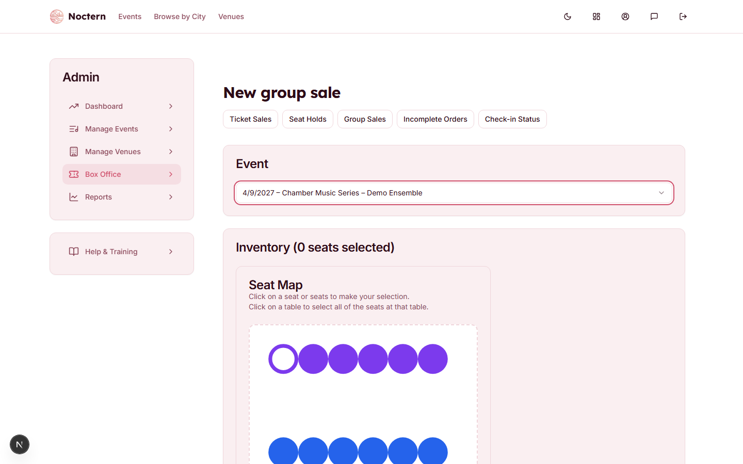This screenshot has height=464, width=743.
Task: Open the feedback chat bubble icon
Action: tap(654, 16)
